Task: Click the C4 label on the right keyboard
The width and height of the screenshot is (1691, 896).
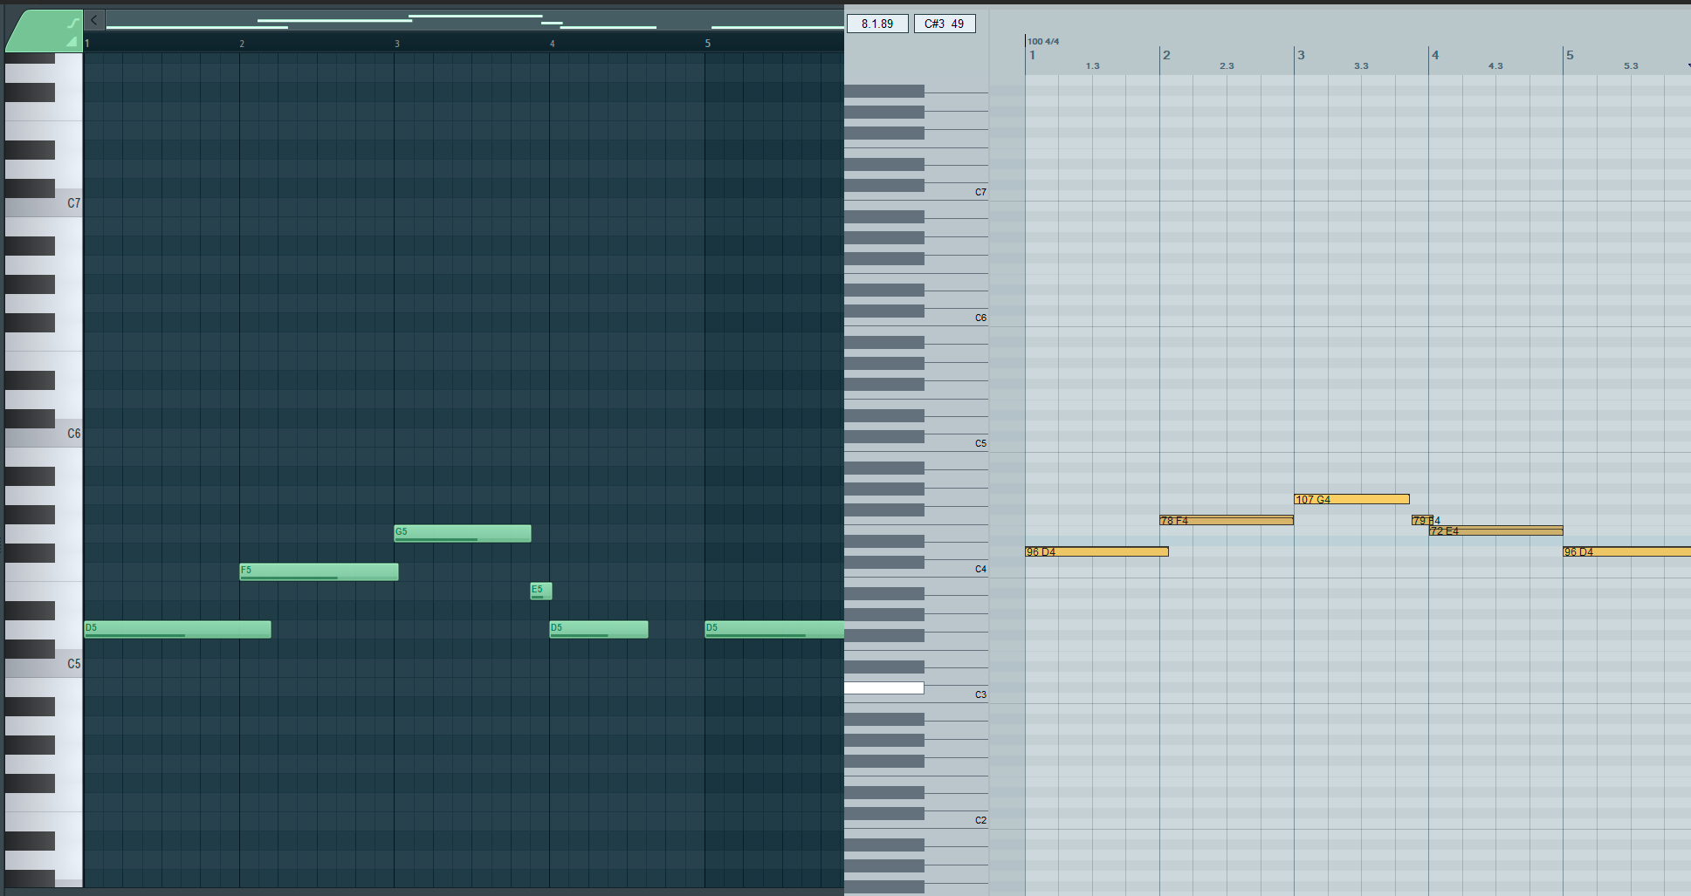Action: 980,569
